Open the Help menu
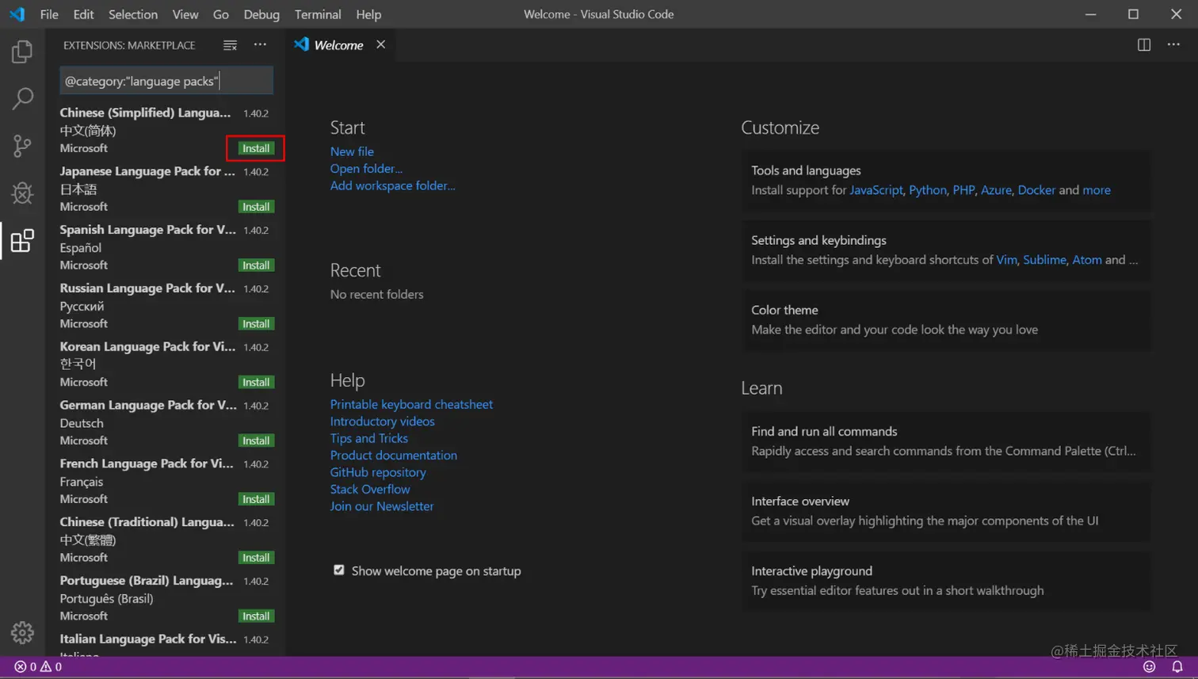The image size is (1198, 679). [368, 14]
